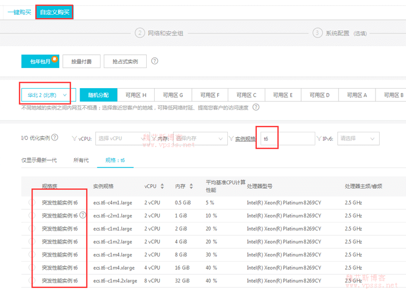Open the 华北 2 (北京) region dropdown
The height and width of the screenshot is (293, 406).
pyautogui.click(x=48, y=95)
